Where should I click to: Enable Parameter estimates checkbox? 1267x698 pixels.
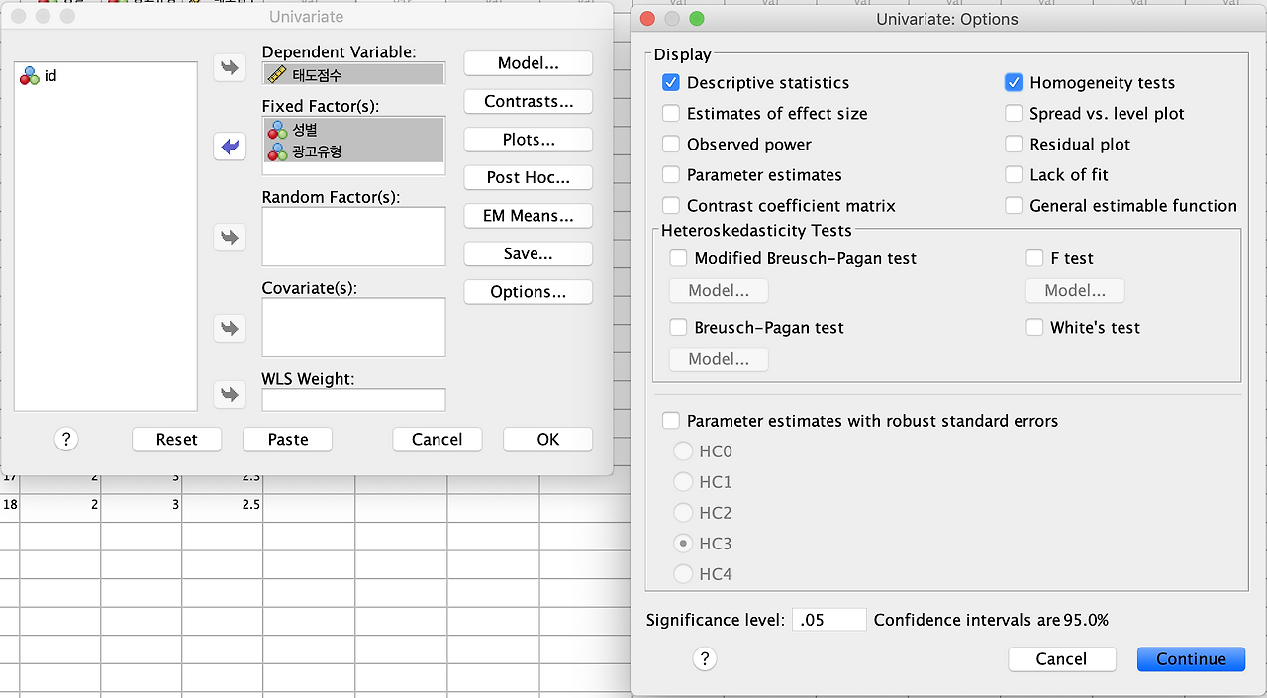(x=671, y=175)
